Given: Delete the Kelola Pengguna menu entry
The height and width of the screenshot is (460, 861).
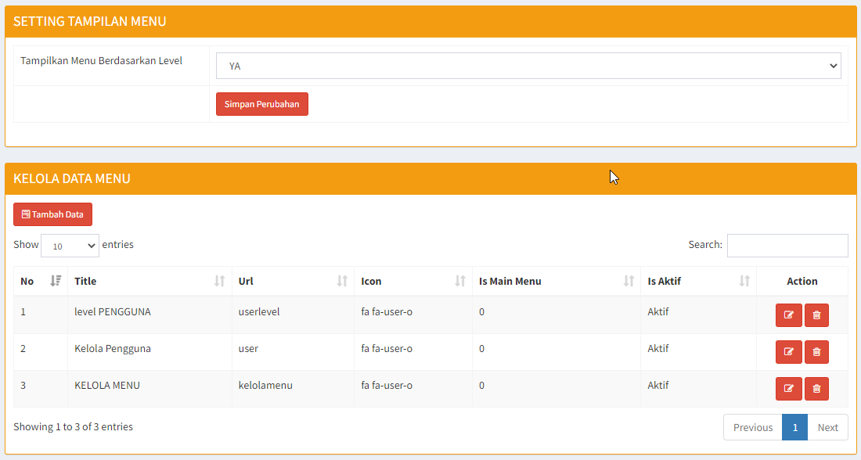Looking at the screenshot, I should click(x=816, y=352).
